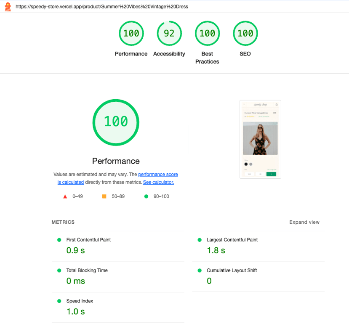This screenshot has width=349, height=323.
Task: Expand the Total Blocking Time metric
Action: coord(118,277)
